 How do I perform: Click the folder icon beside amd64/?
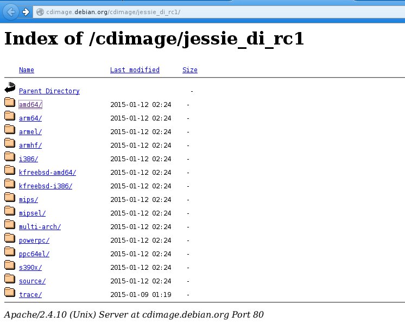10,102
